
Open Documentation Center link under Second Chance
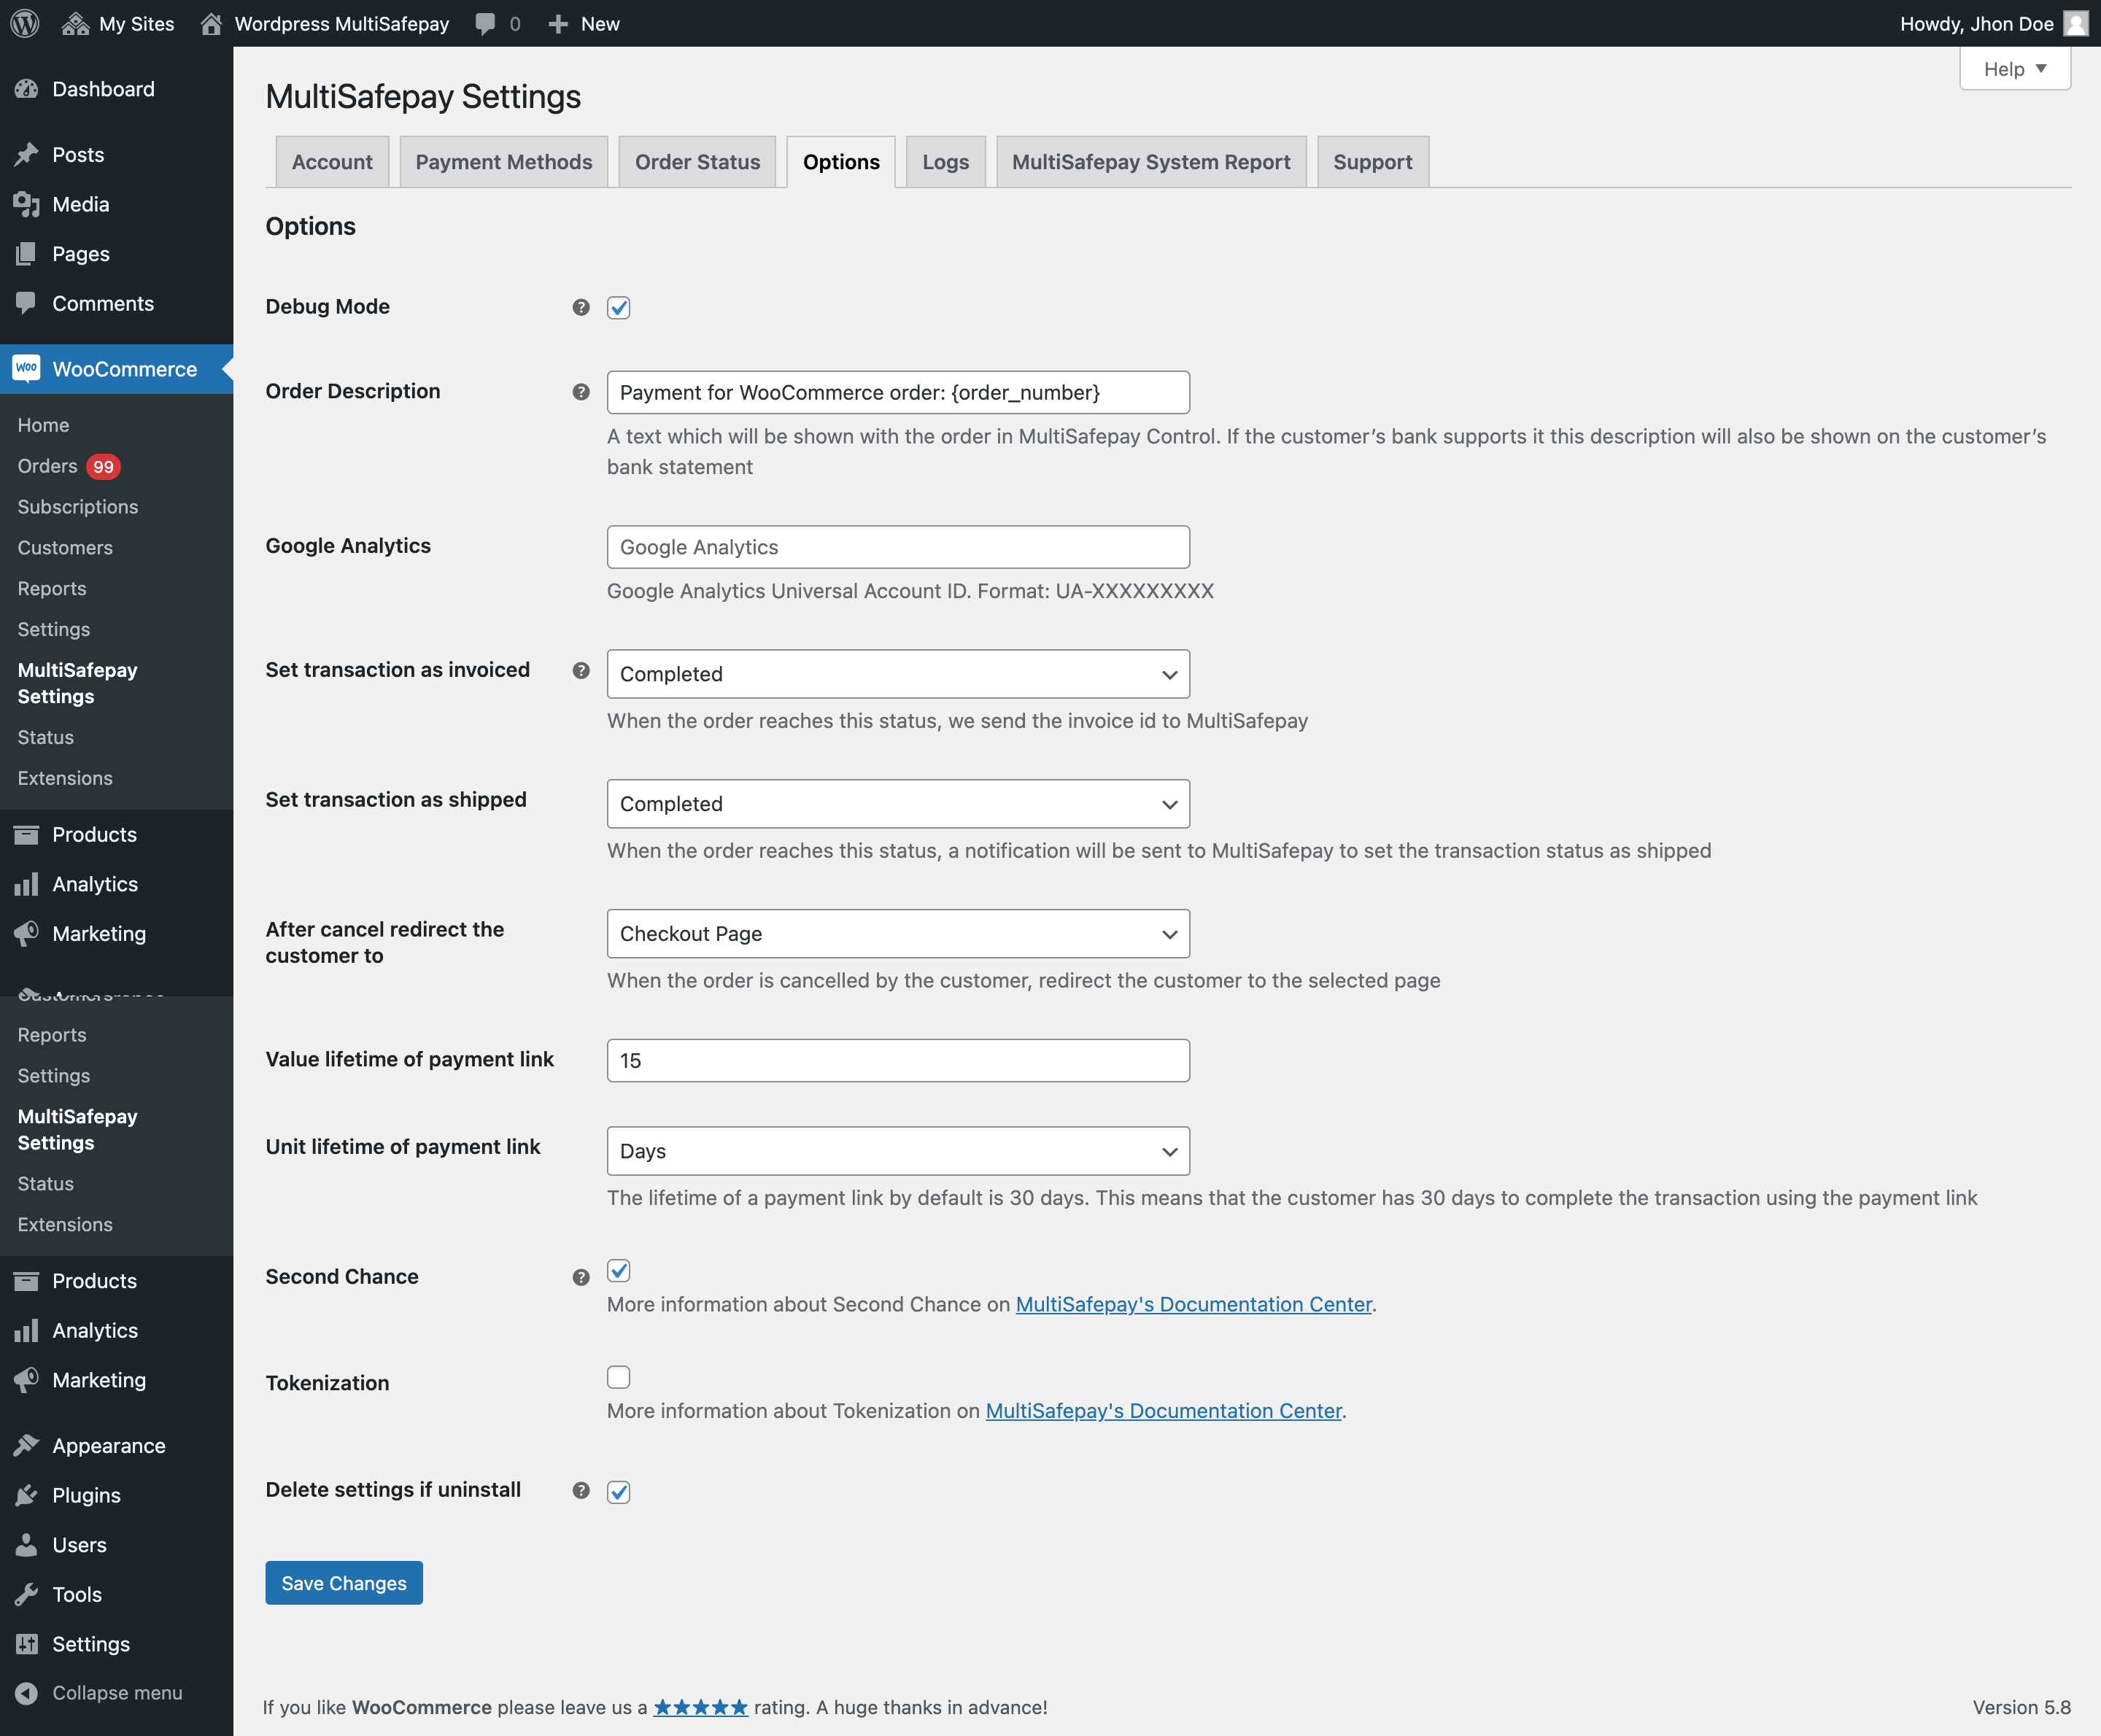[1194, 1304]
